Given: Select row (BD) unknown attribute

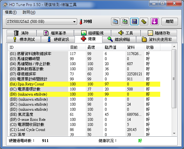Looking at the screenshot, I should [85, 109].
